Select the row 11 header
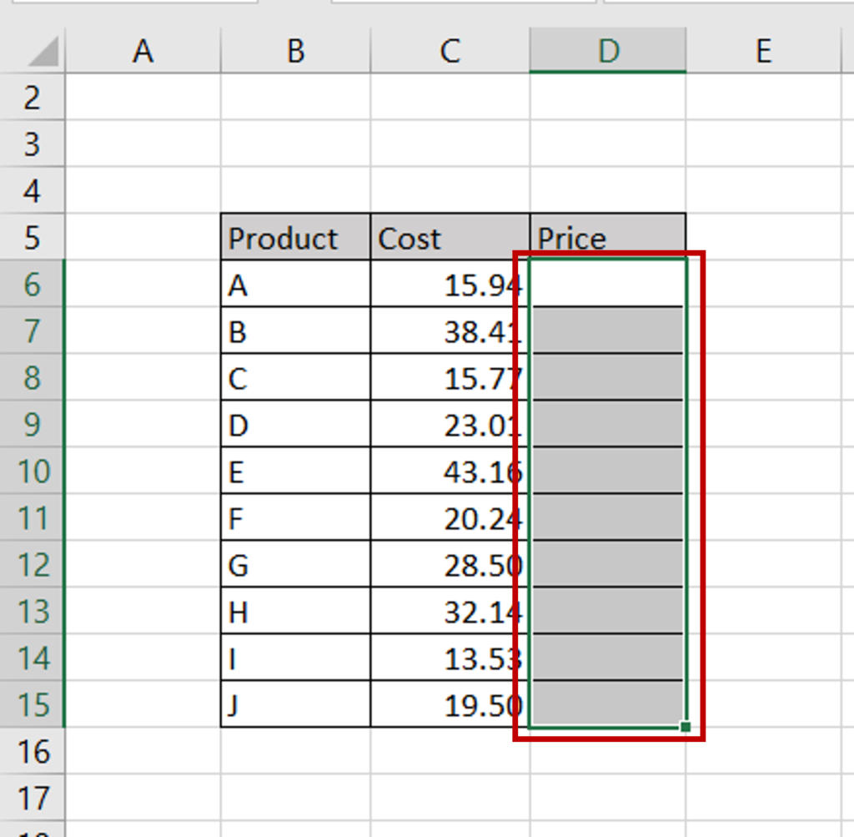 [33, 517]
